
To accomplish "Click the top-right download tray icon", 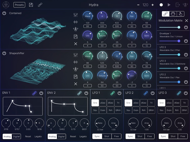I will (185, 5).
